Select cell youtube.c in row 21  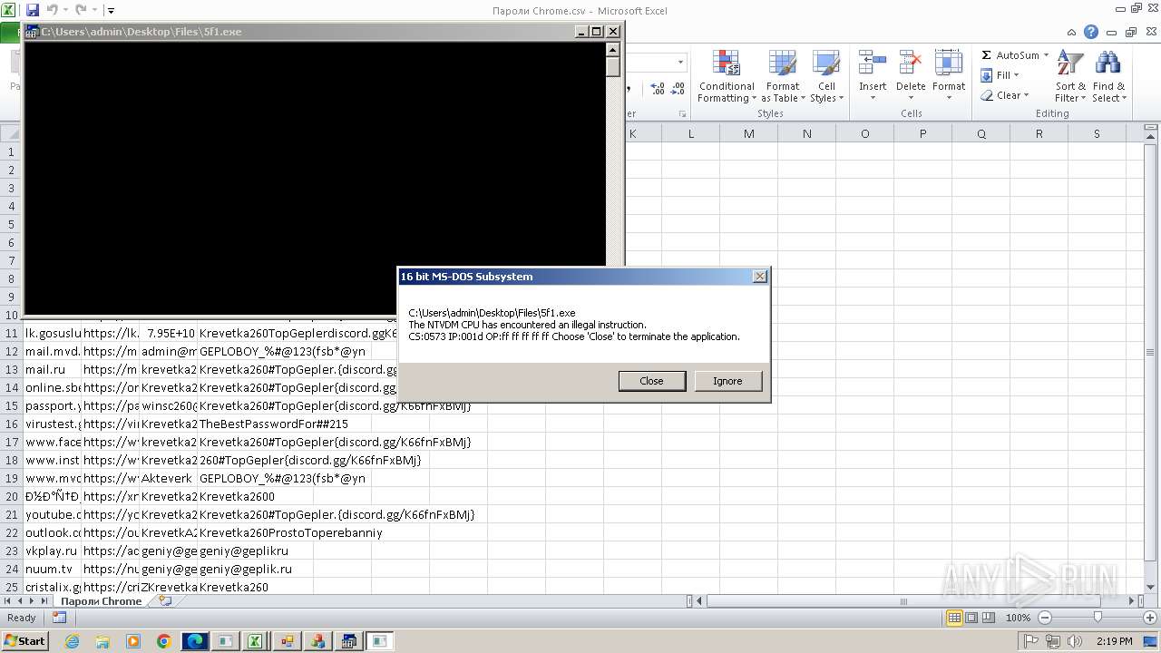(53, 514)
